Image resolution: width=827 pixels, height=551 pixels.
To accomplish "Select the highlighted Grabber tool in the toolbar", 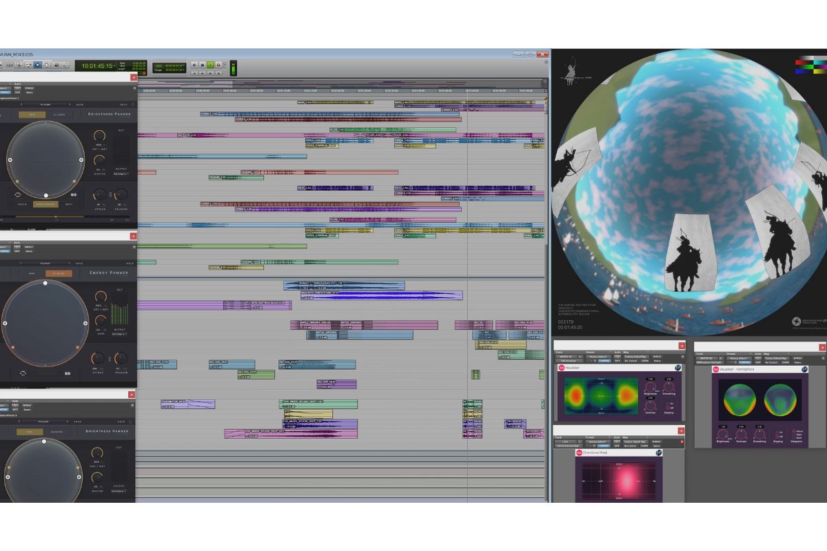I will click(38, 65).
